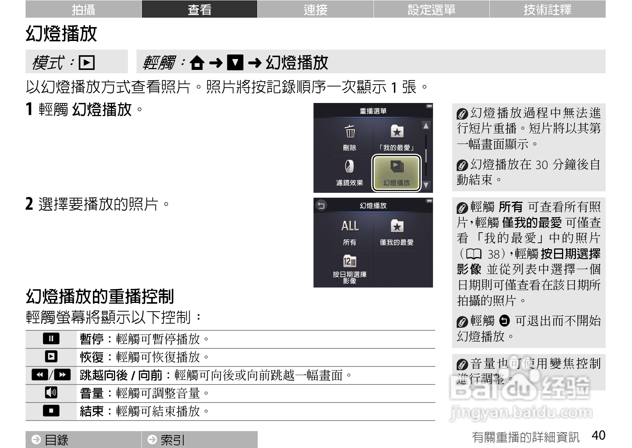Image resolution: width=632 pixels, height=448 pixels.
Task: Tap the 音量 speaker icon in the table
Action: [x=51, y=392]
